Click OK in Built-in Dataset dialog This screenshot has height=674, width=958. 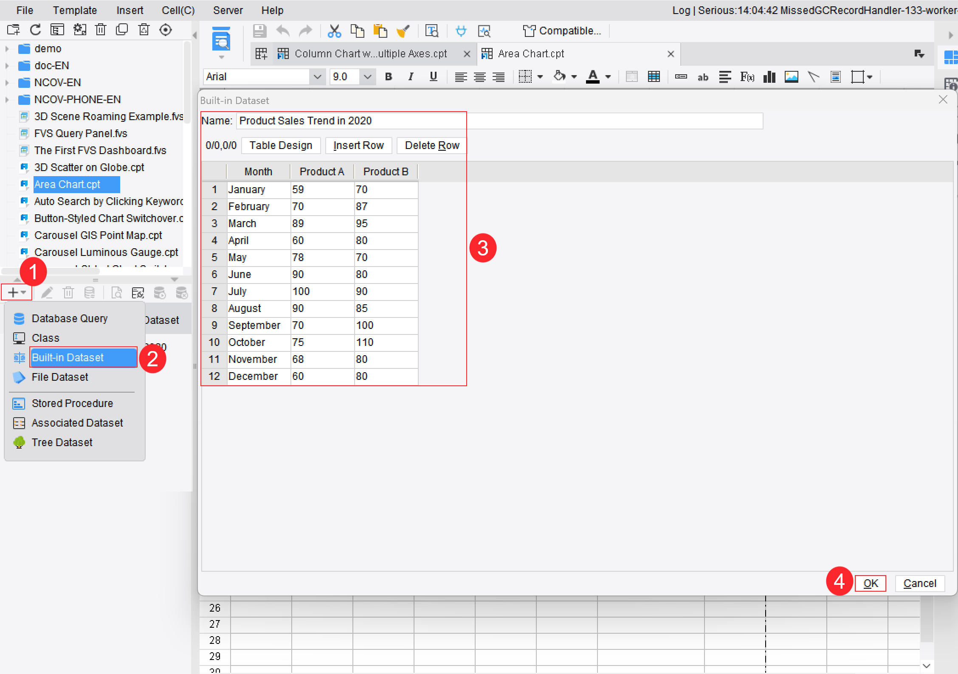[871, 584]
